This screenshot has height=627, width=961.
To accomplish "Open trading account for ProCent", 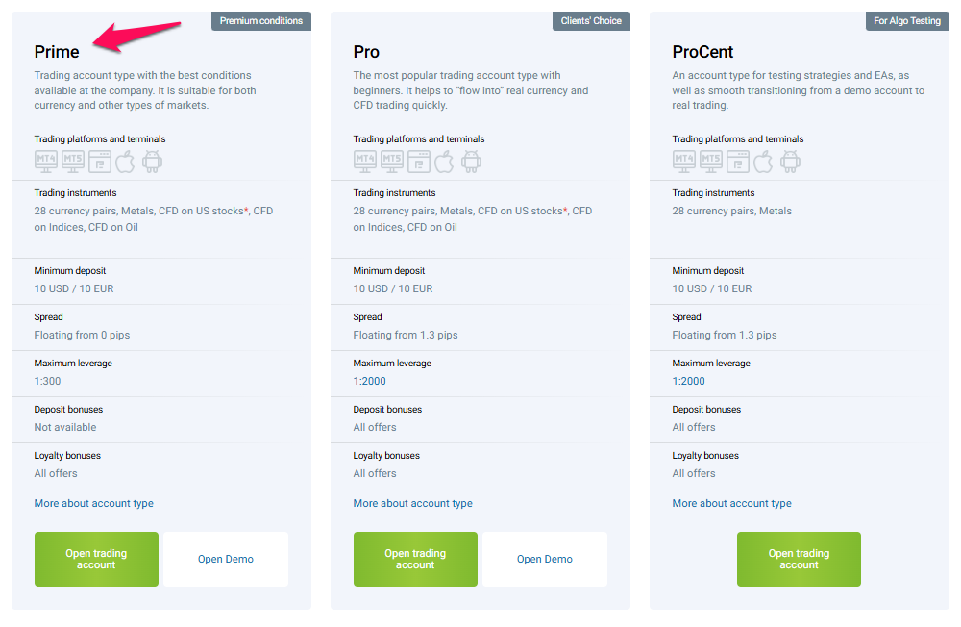I will click(799, 559).
